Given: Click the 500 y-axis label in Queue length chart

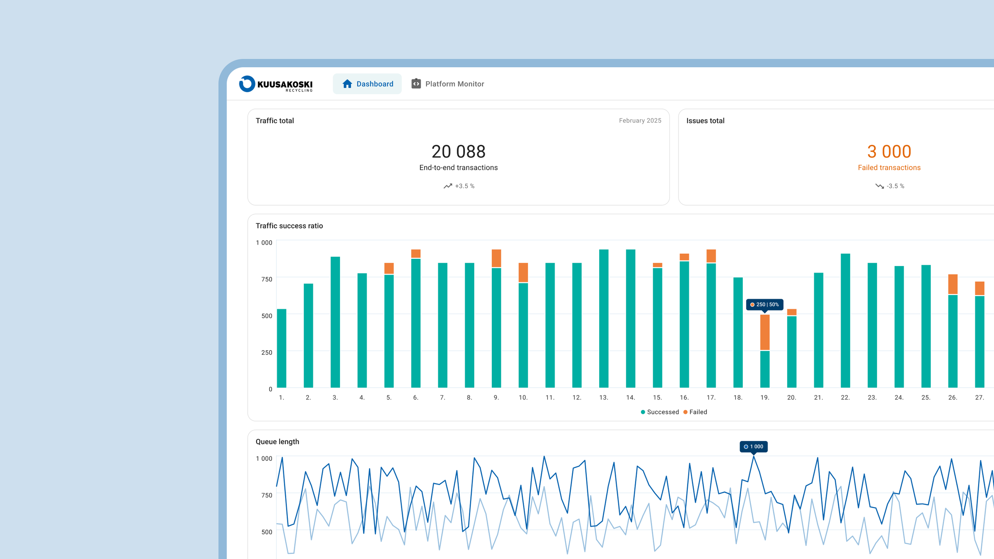Looking at the screenshot, I should [x=267, y=532].
